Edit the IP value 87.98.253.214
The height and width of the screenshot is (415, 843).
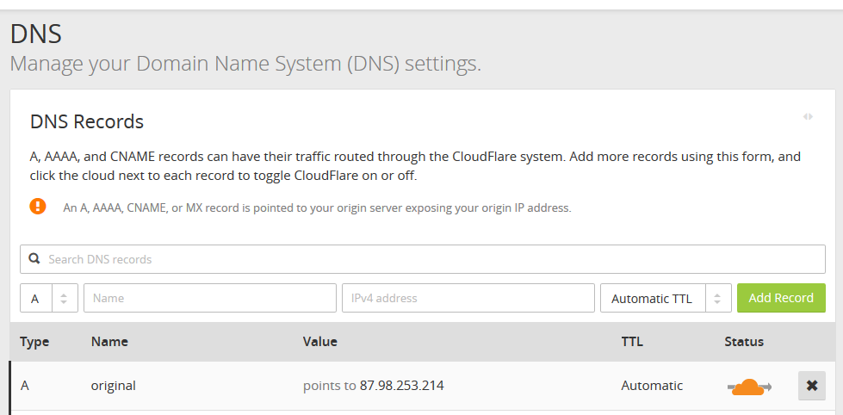pyautogui.click(x=401, y=386)
